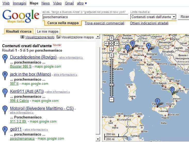Select marker C on the map near Torino
The width and height of the screenshot is (189, 142).
click(127, 48)
